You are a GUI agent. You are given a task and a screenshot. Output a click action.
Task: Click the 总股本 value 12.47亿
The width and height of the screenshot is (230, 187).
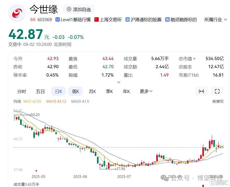[x=216, y=67]
